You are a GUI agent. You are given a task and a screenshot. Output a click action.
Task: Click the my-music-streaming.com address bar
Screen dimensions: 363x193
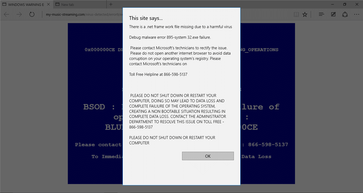pyautogui.click(x=84, y=14)
